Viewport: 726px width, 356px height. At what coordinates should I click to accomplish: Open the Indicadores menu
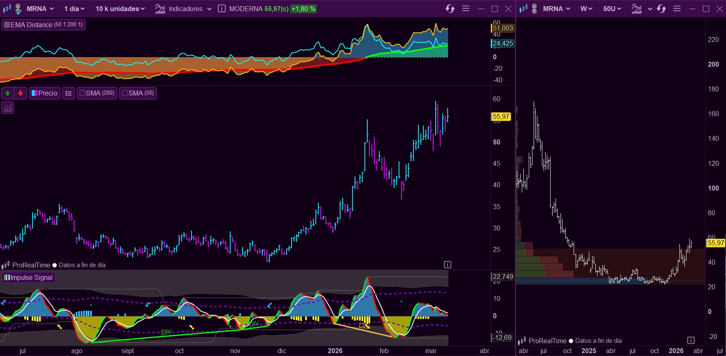(x=183, y=9)
